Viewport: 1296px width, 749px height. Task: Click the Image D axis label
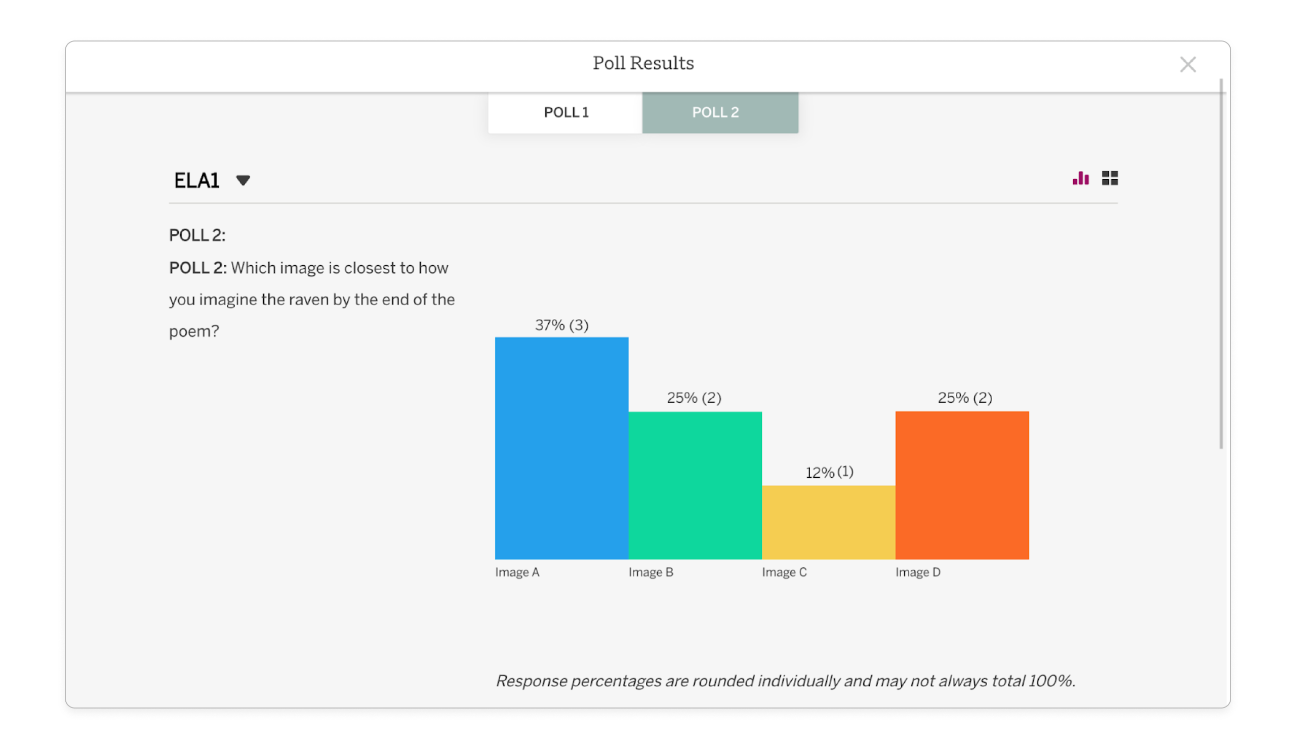click(917, 572)
